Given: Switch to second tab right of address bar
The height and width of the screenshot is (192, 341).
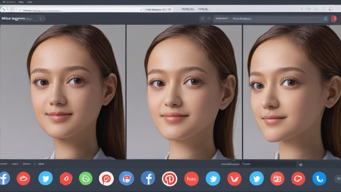Looking at the screenshot, I should click(203, 9).
